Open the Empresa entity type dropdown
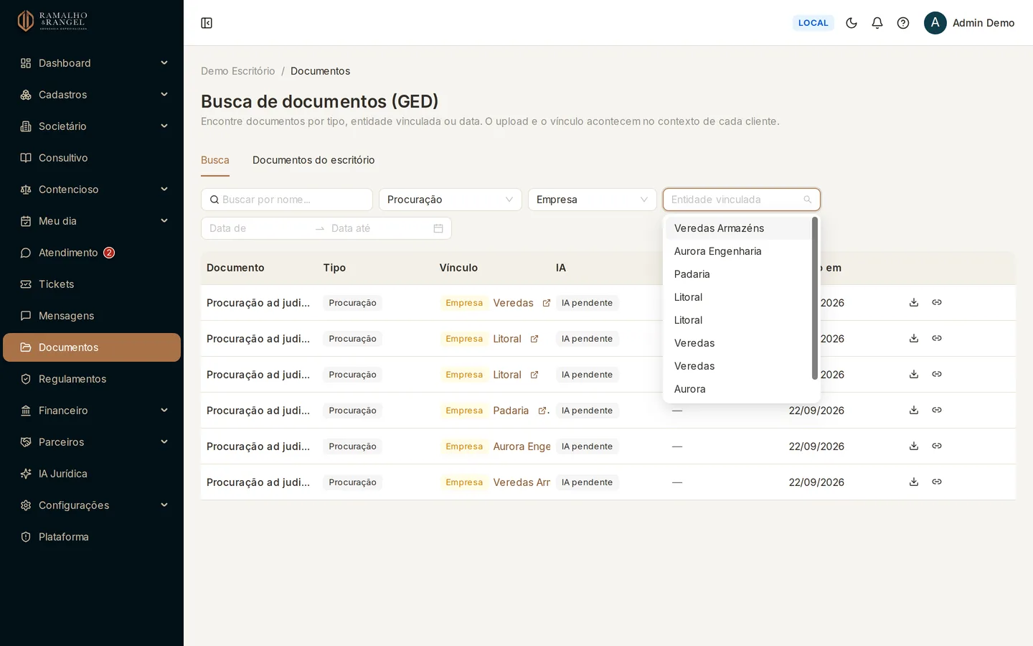 click(x=593, y=200)
